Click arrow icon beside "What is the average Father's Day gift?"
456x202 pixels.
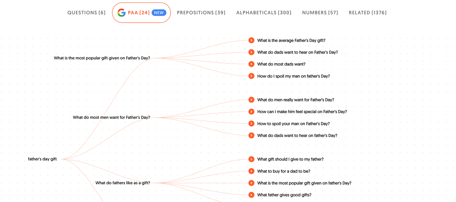[251, 40]
